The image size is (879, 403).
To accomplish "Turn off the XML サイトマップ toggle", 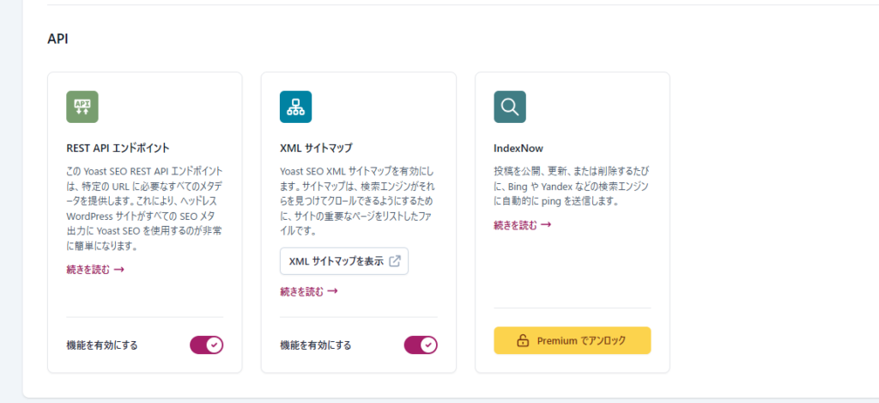I will [x=421, y=345].
